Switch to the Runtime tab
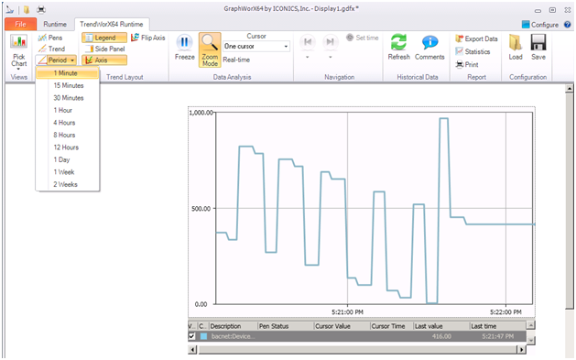576x360 pixels. (x=55, y=24)
